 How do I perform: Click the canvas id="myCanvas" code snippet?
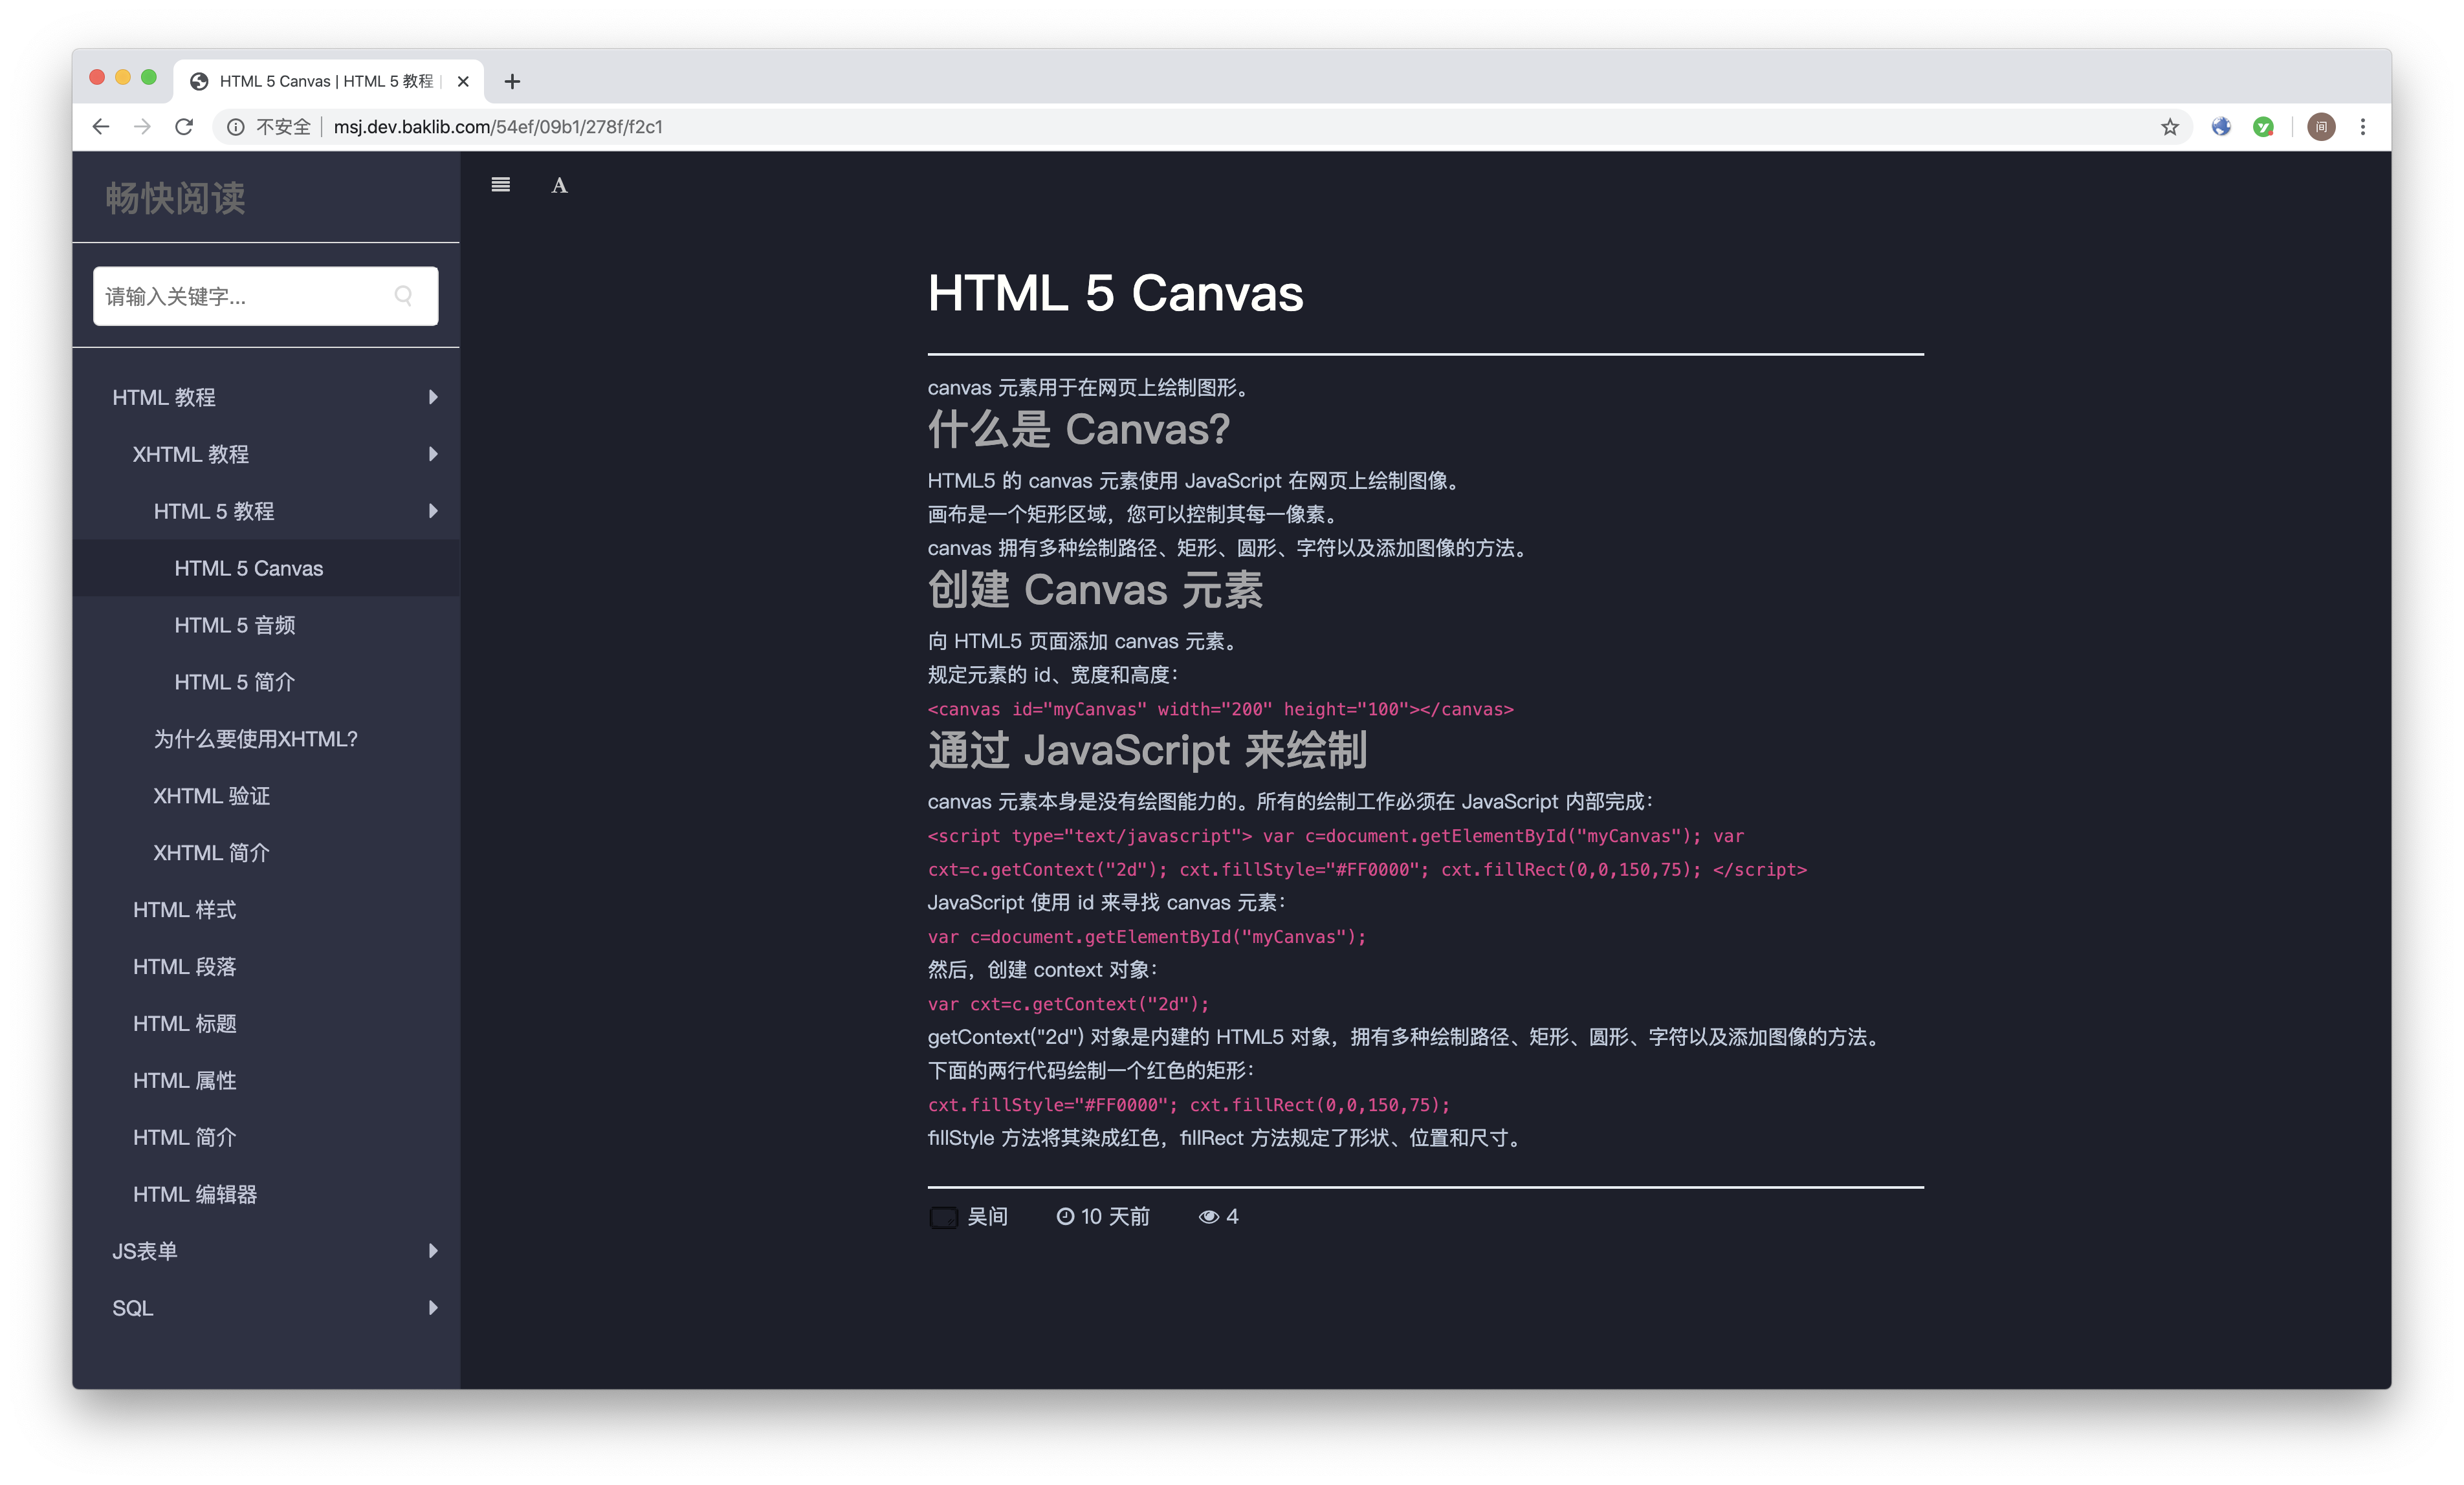[1221, 710]
